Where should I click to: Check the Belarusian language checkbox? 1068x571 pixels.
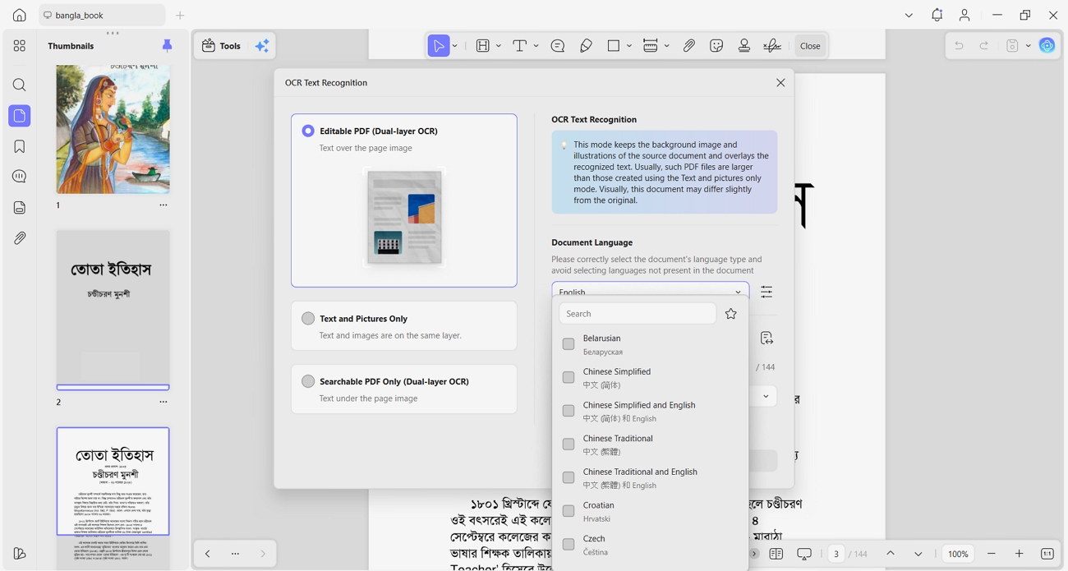pos(569,344)
